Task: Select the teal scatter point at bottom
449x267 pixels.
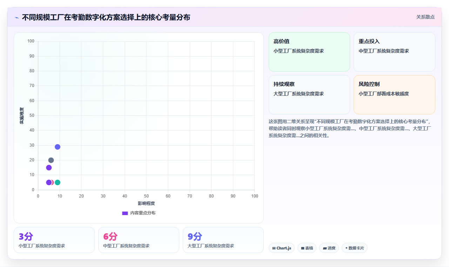Action: pyautogui.click(x=58, y=182)
